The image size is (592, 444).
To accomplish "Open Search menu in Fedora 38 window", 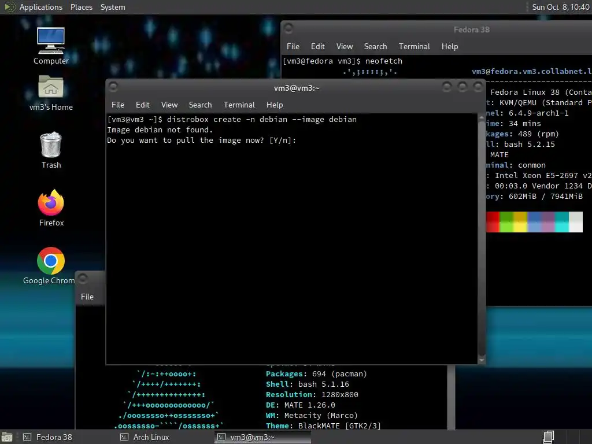I will pos(375,46).
